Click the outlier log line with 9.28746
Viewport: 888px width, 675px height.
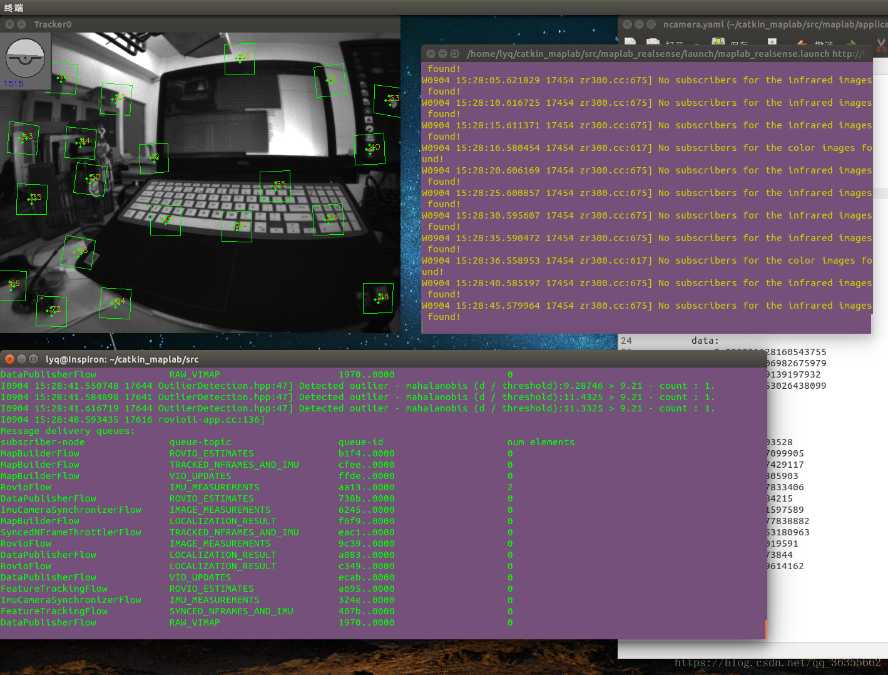point(357,386)
